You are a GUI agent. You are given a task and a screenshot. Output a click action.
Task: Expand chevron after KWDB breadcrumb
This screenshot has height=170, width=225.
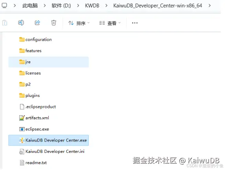(106, 6)
